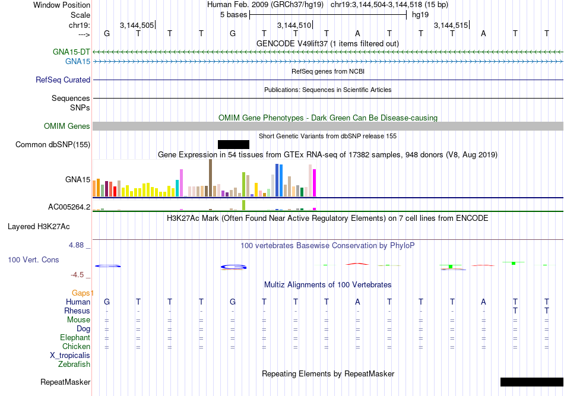The width and height of the screenshot is (564, 396).
Task: Click the Layered H3K27Ac label
Action: click(x=39, y=227)
